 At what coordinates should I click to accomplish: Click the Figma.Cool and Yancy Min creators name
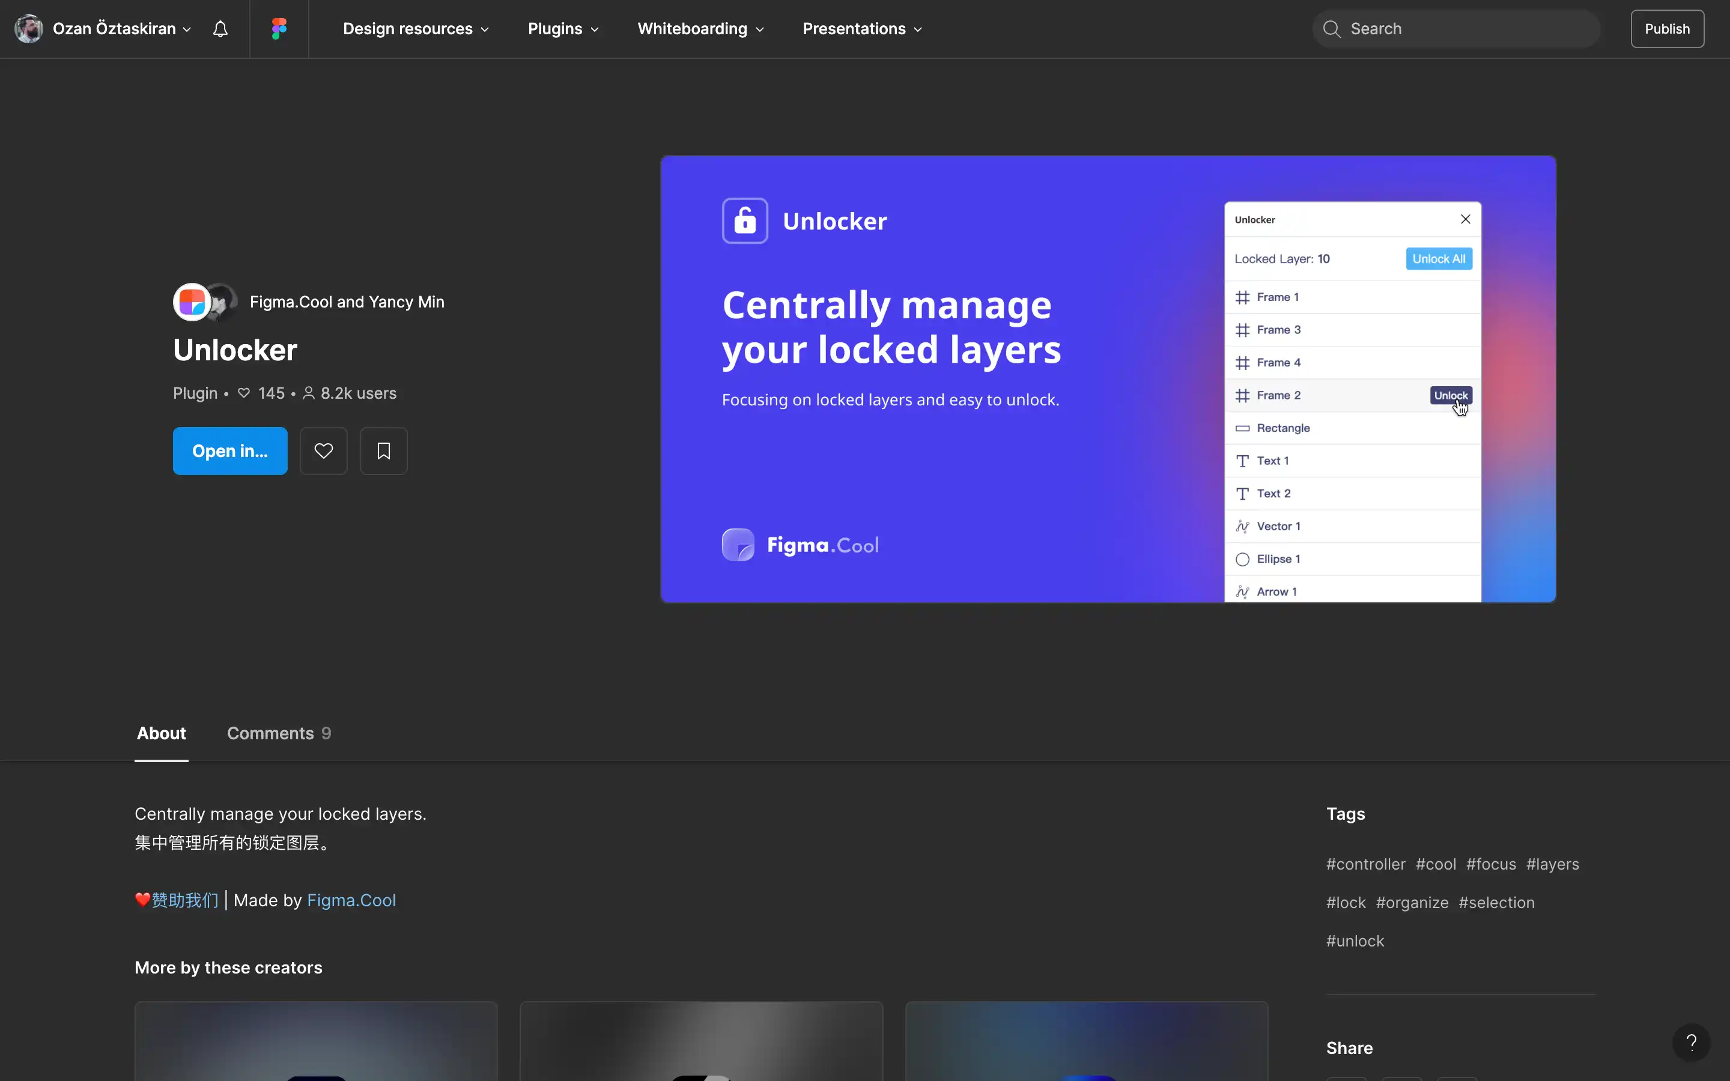347,301
